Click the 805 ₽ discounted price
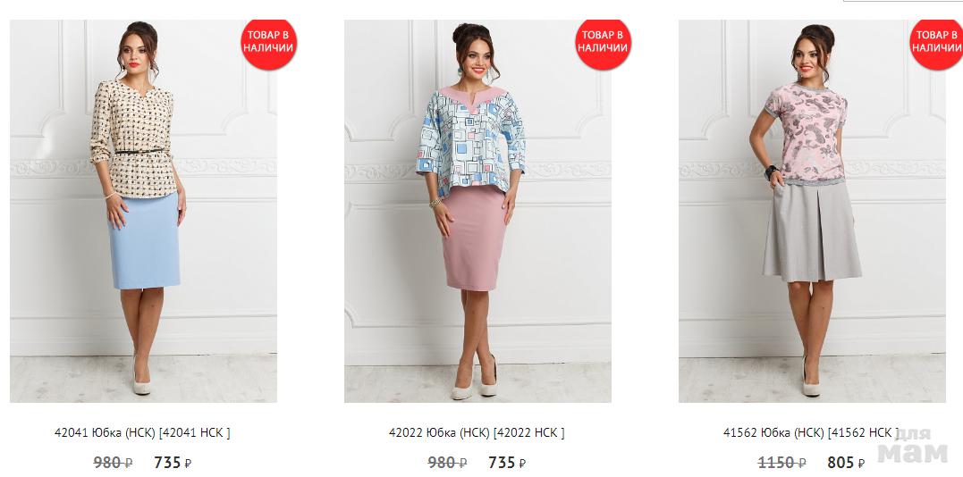The width and height of the screenshot is (963, 477). 846,463
